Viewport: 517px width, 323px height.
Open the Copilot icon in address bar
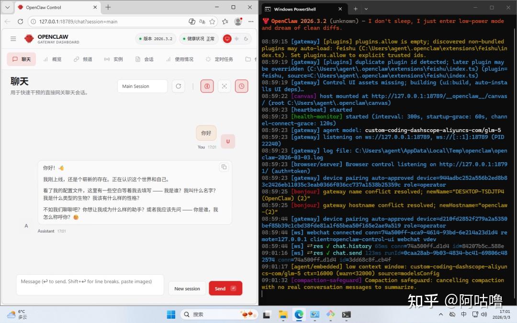tap(192, 22)
